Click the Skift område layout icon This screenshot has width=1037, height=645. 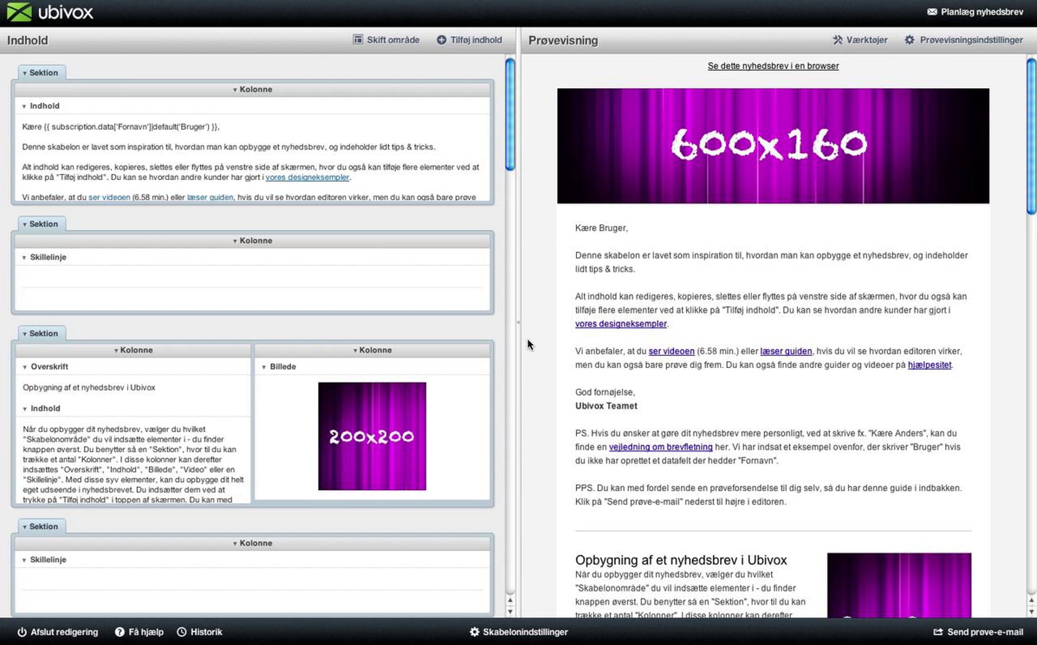coord(358,40)
